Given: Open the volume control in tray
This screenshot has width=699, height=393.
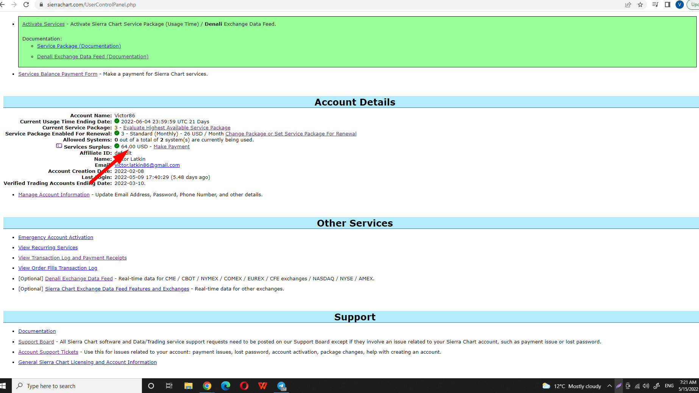Looking at the screenshot, I should [x=646, y=386].
